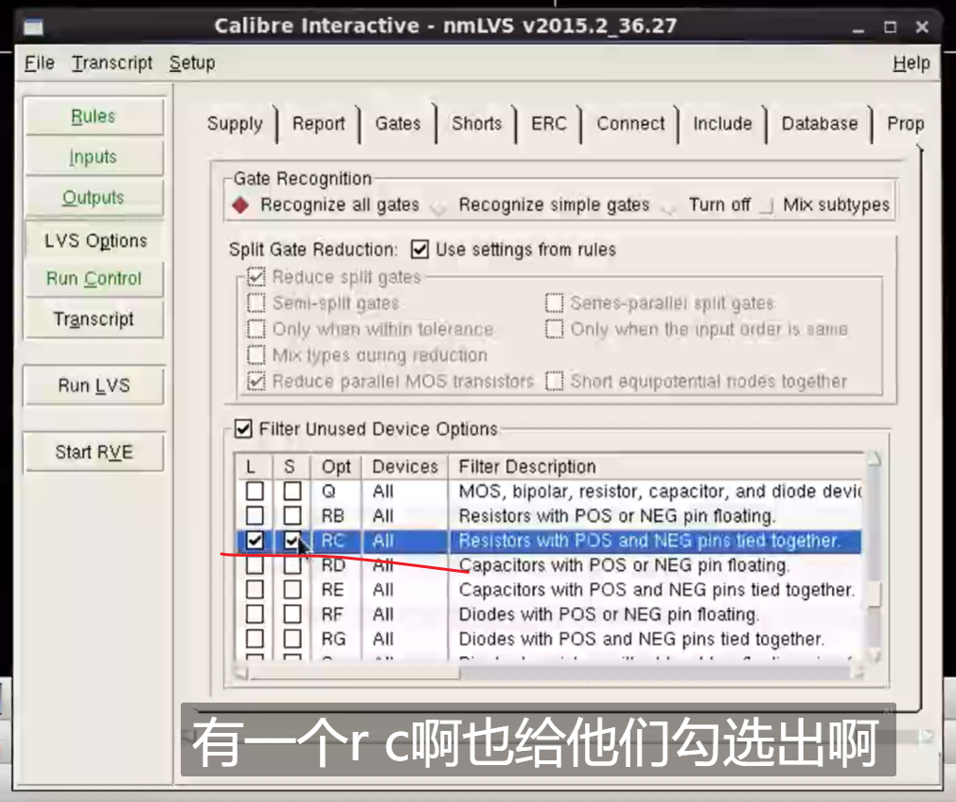Viewport: 956px width, 802px height.
Task: Click Reduce parallel MOS transistors checkbox
Action: 257,382
